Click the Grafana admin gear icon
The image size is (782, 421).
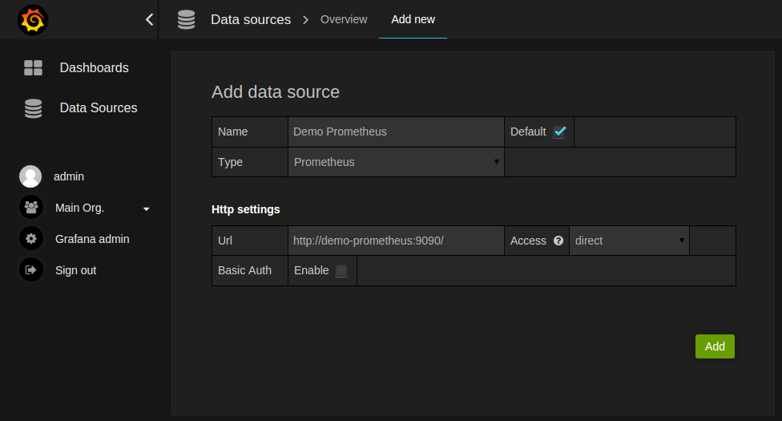[x=30, y=239]
